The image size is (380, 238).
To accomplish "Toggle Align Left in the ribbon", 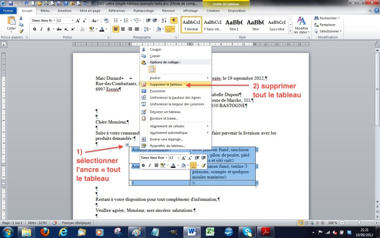I will click(x=116, y=29).
